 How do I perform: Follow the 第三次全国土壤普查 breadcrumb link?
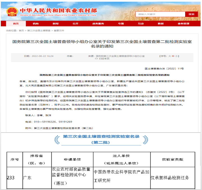click(39, 31)
